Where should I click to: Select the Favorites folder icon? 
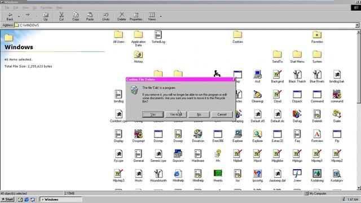coord(317,37)
